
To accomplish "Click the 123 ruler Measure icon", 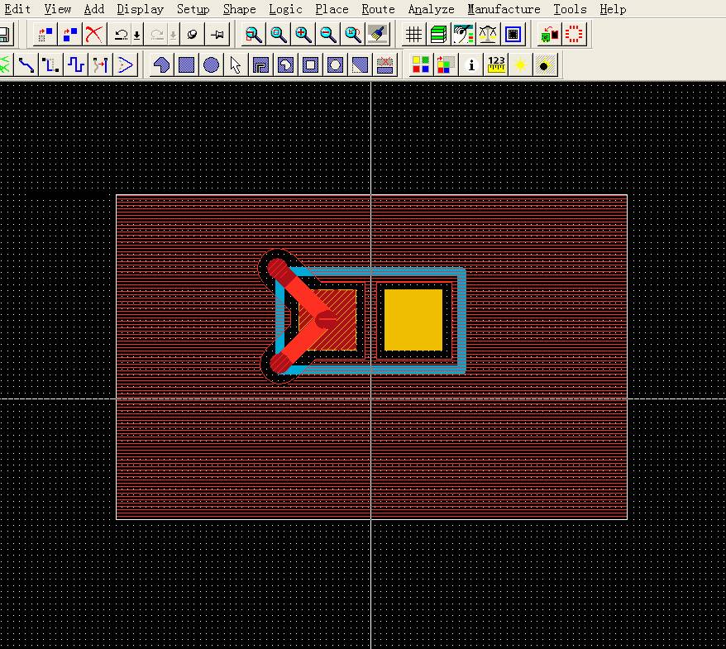I will click(496, 64).
